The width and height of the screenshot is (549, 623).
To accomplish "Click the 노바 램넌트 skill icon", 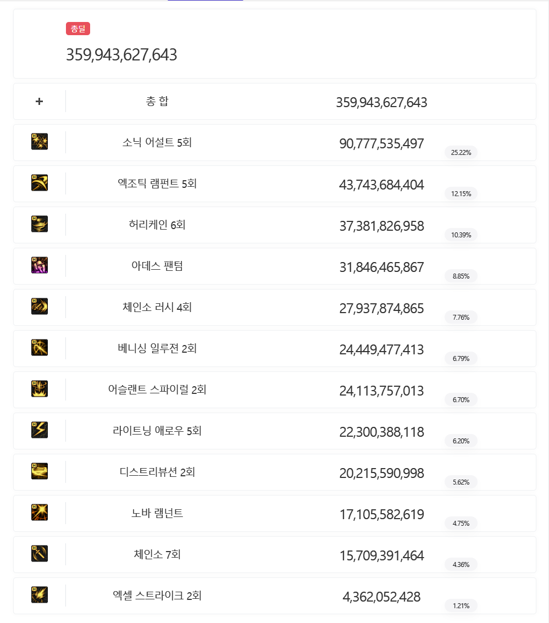I will pos(40,513).
